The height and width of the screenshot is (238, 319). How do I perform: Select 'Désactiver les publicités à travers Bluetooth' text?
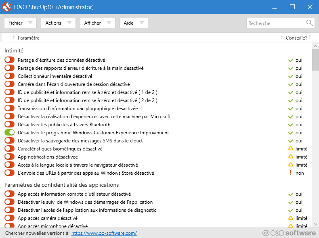tap(64, 125)
